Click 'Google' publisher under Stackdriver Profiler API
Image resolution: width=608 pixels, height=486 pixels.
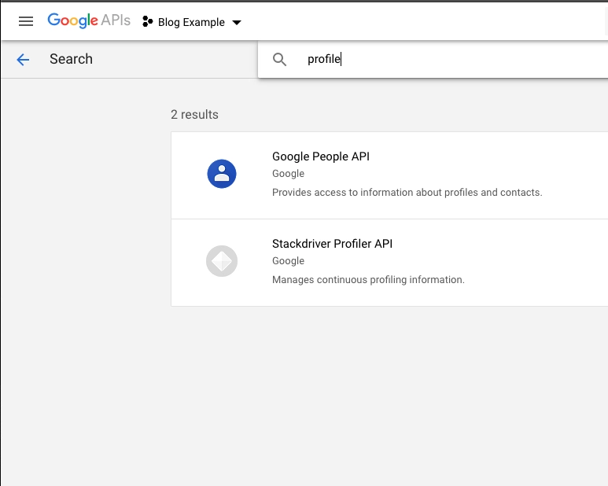[288, 261]
